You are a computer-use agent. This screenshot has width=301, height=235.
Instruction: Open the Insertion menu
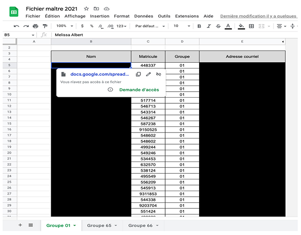100,16
